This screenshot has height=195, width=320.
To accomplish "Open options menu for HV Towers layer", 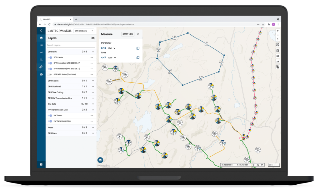I will pos(92,115).
